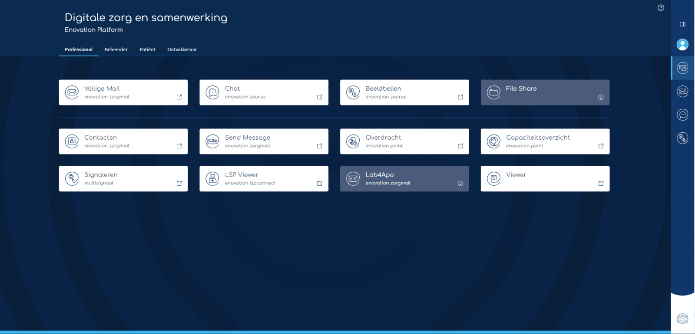695x334 pixels.
Task: Click 'enovation zaurus' under Chat
Action: coord(245,97)
